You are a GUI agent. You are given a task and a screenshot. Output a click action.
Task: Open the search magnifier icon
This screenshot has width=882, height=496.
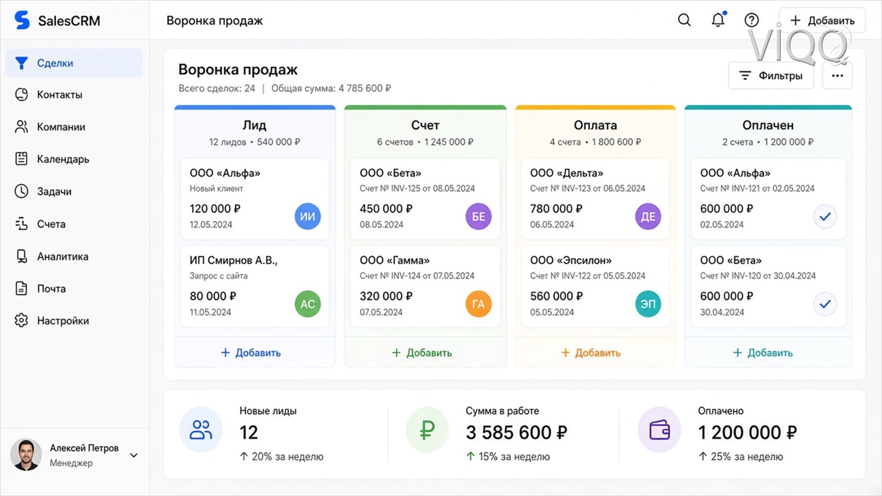[x=684, y=20]
